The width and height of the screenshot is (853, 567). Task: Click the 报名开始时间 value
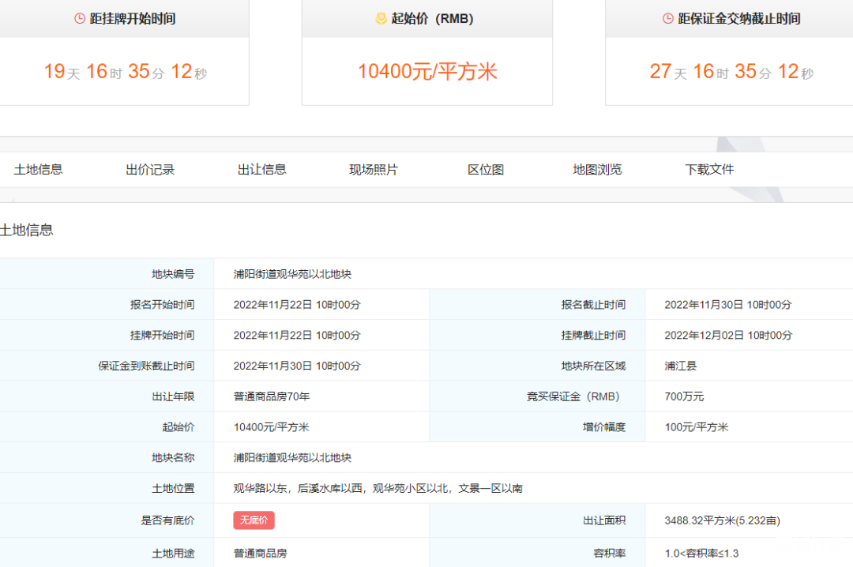[297, 305]
